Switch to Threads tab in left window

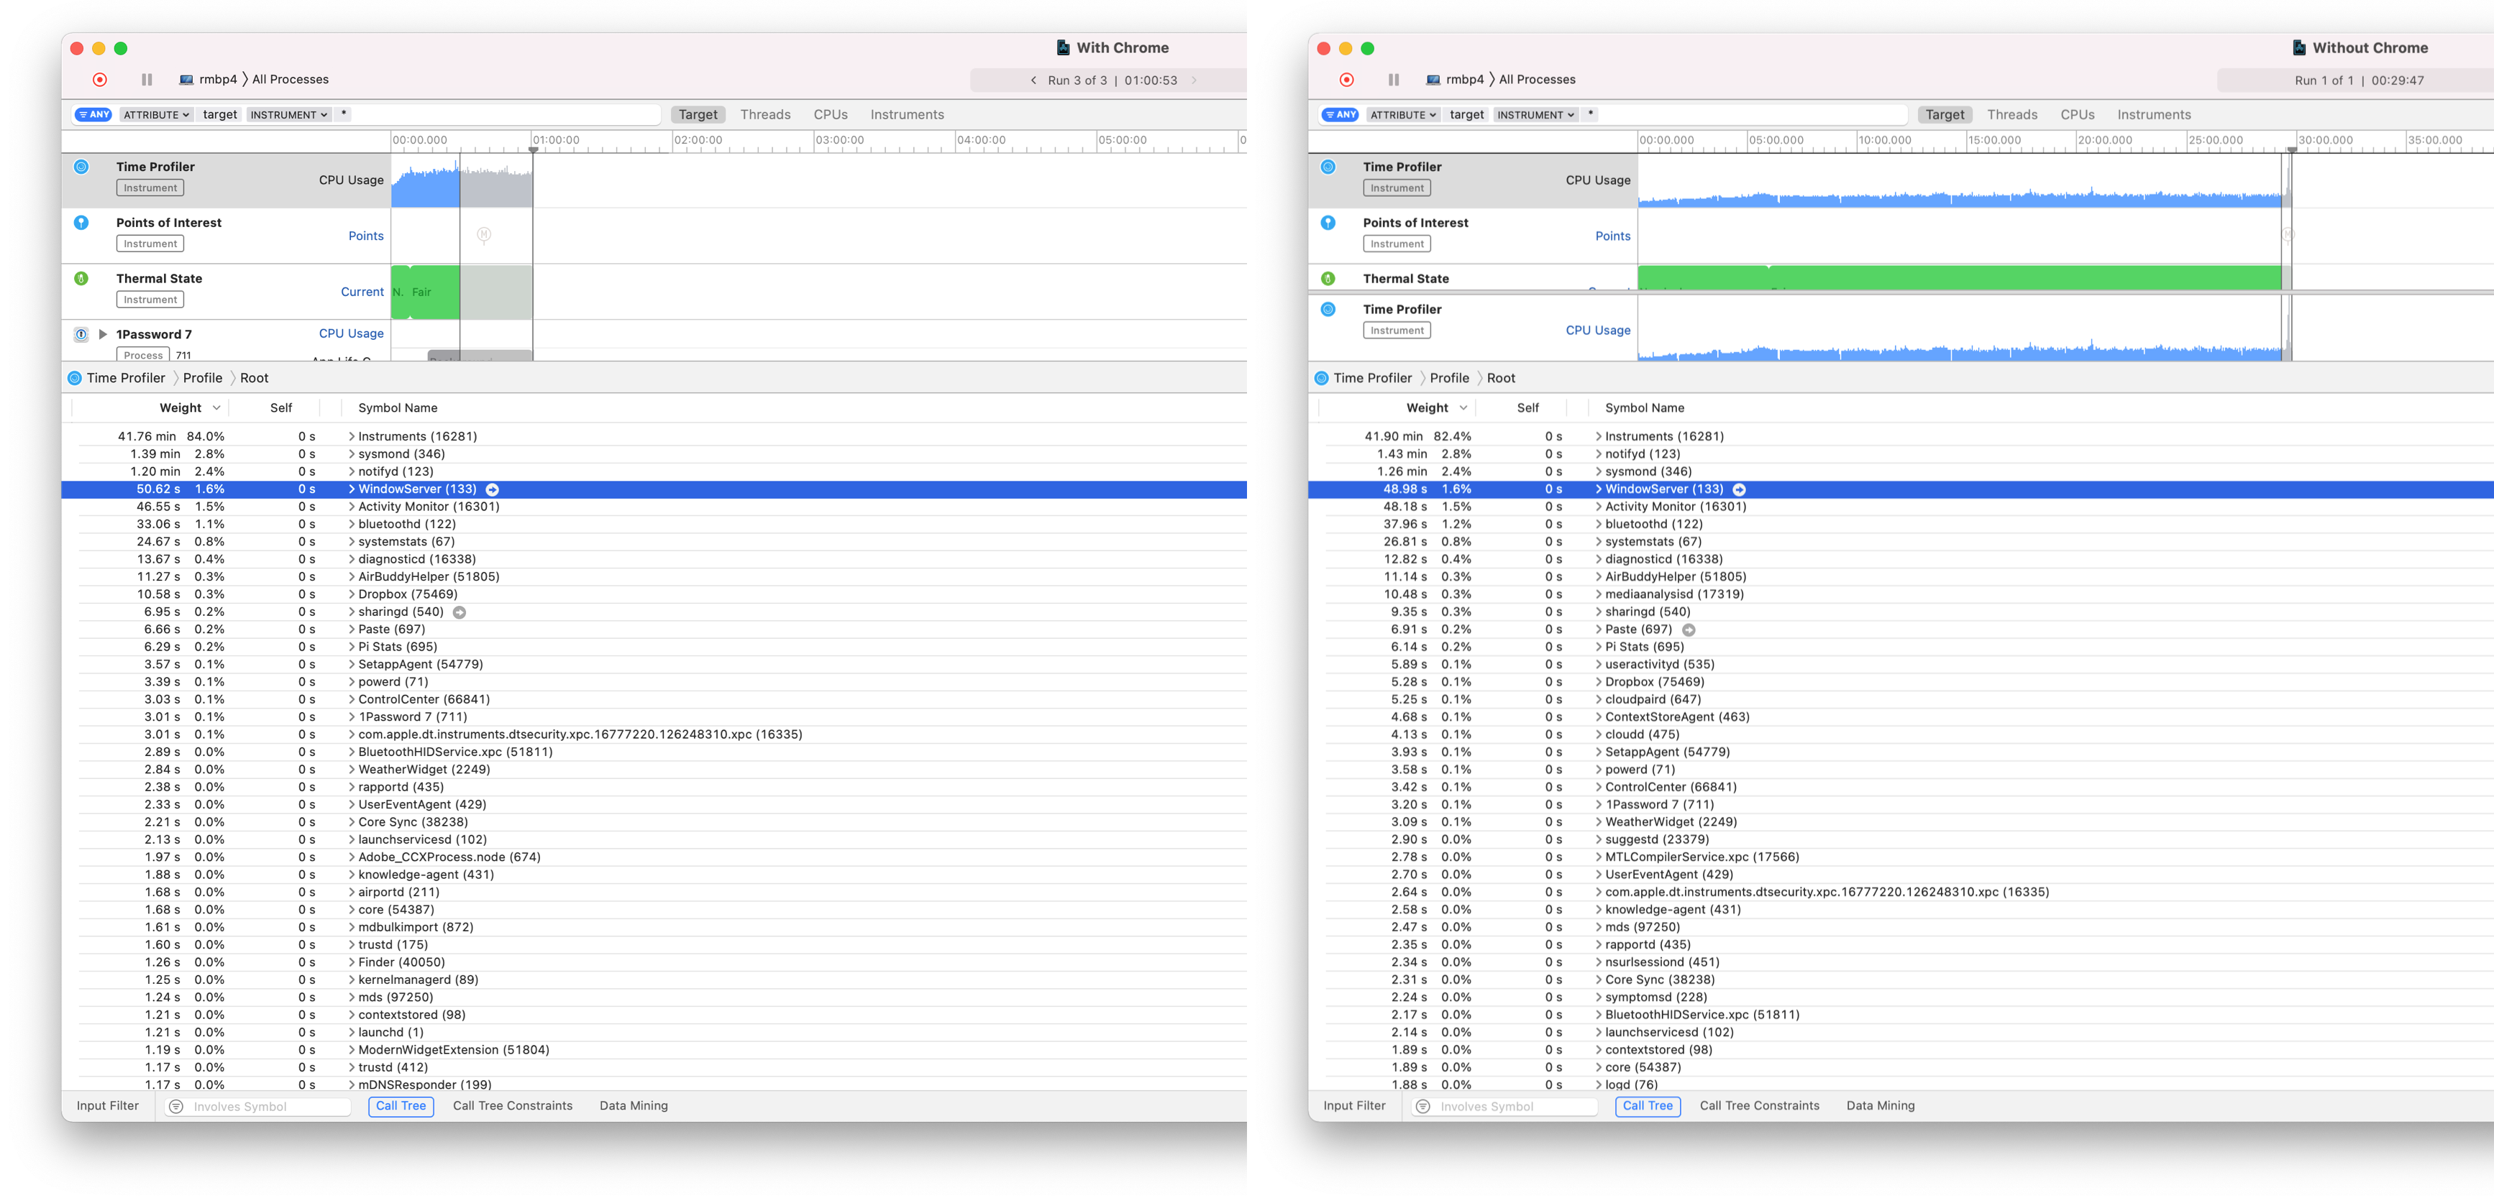pos(765,114)
